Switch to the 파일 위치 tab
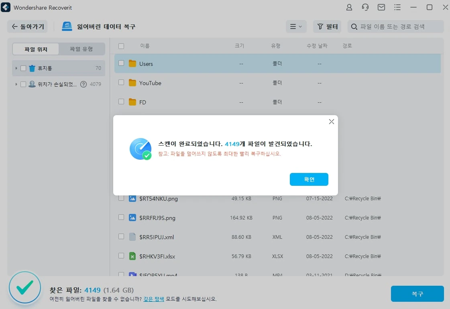Viewport: 450px width, 309px height. click(36, 49)
